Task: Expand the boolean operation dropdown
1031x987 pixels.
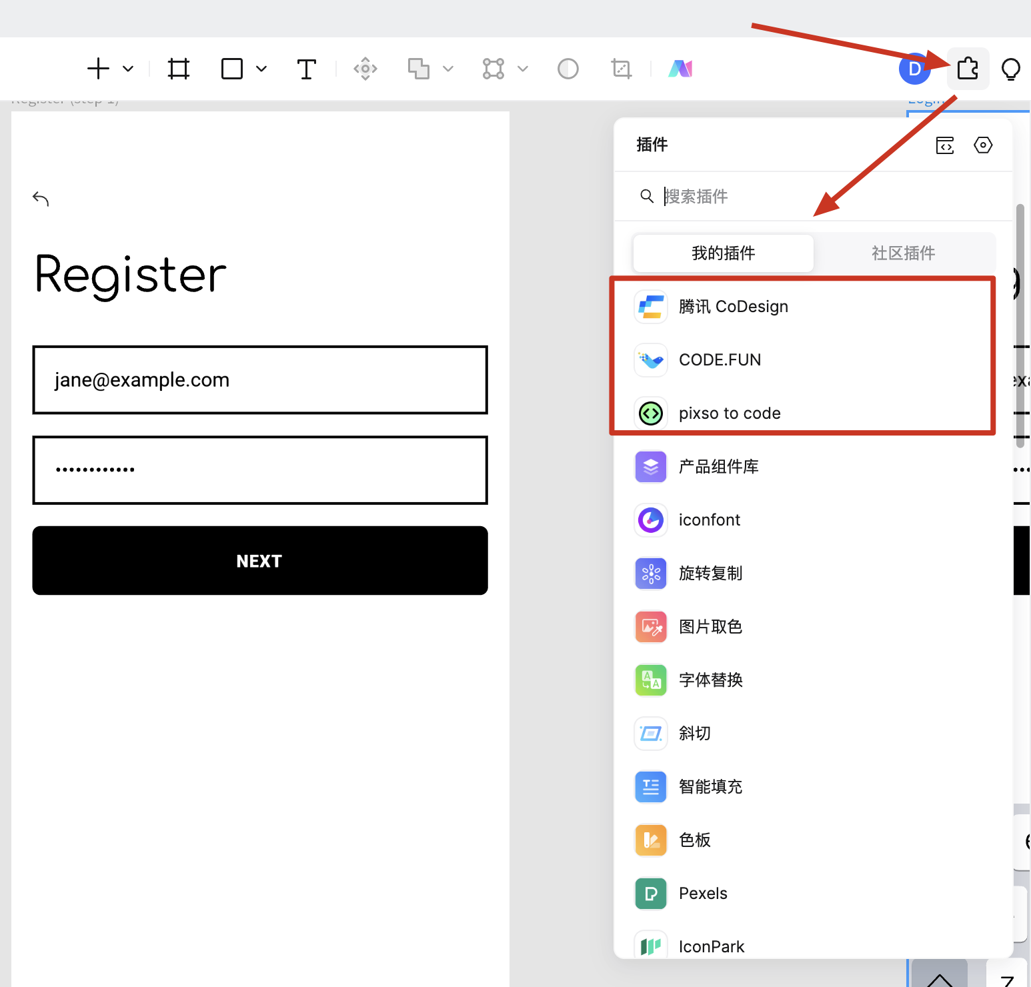Action: click(448, 69)
